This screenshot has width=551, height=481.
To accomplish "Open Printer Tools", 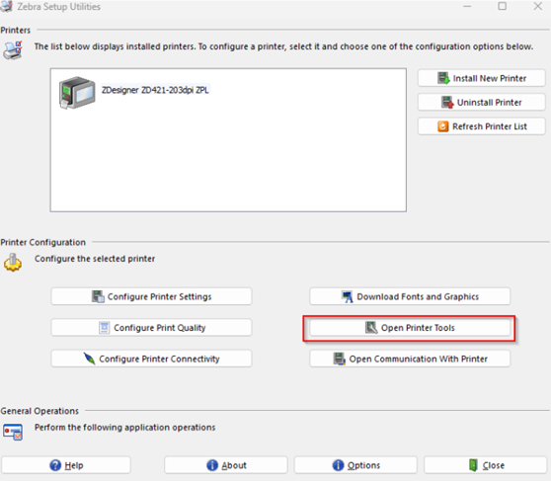I will tap(410, 327).
